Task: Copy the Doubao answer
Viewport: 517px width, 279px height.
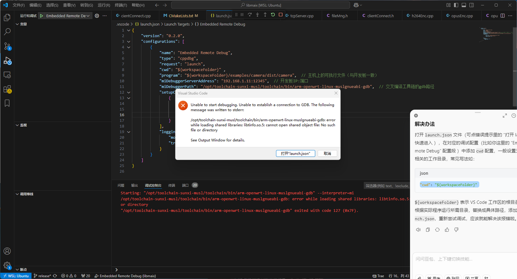Action: (x=428, y=230)
